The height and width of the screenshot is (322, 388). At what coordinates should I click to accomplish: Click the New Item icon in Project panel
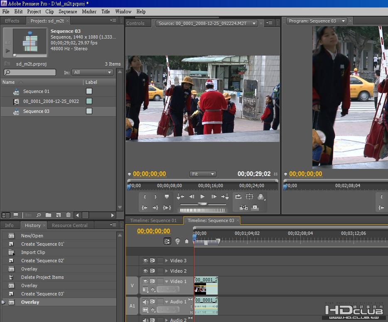[59, 215]
